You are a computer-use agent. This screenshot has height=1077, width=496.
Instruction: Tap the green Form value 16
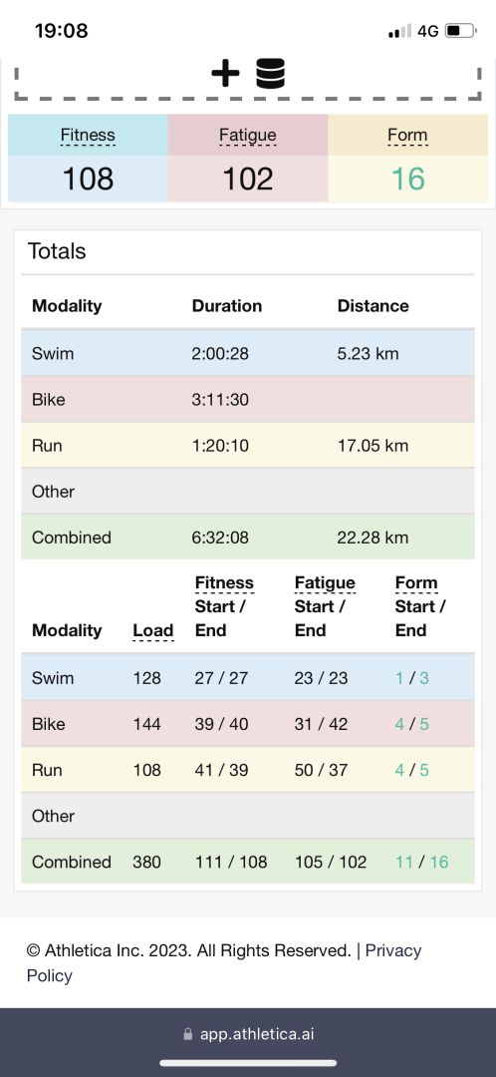(x=408, y=179)
